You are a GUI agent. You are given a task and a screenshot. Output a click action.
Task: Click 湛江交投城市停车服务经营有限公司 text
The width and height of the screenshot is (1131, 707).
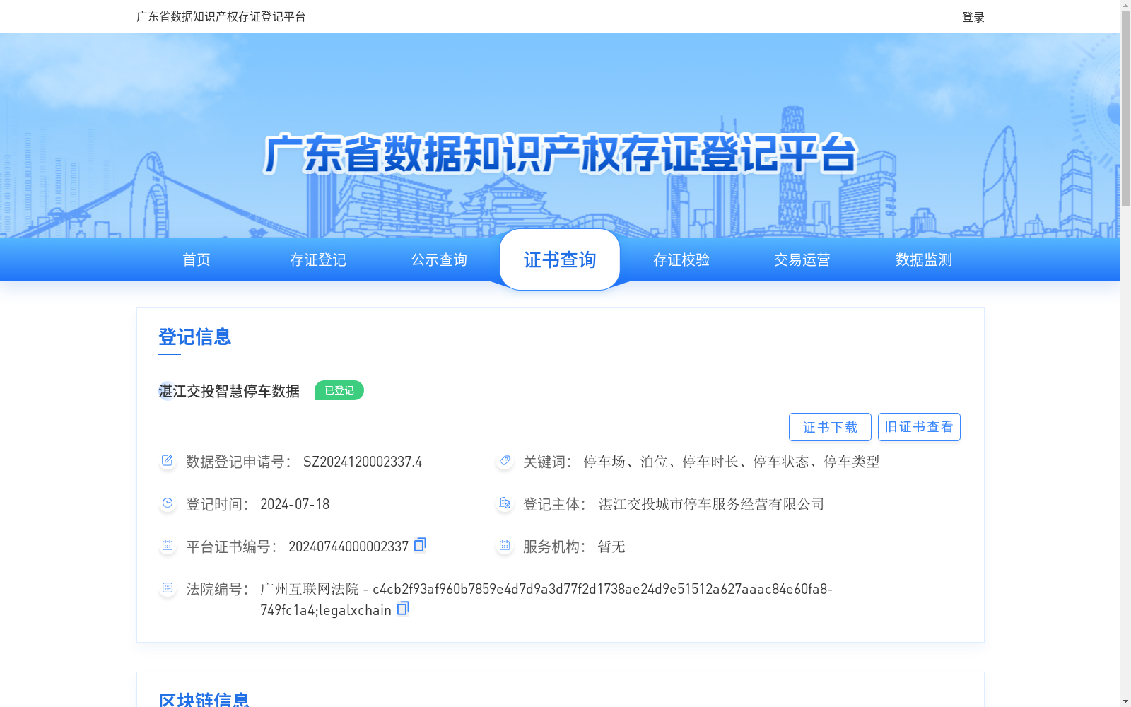(712, 504)
